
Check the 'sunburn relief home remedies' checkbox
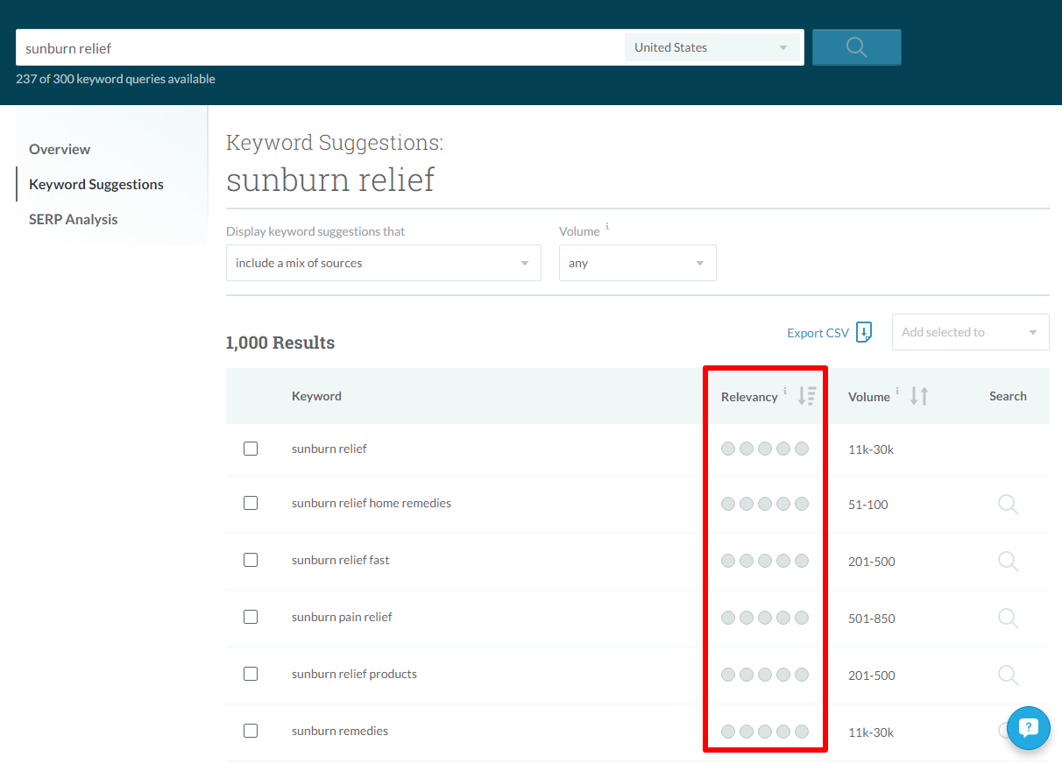click(x=251, y=503)
